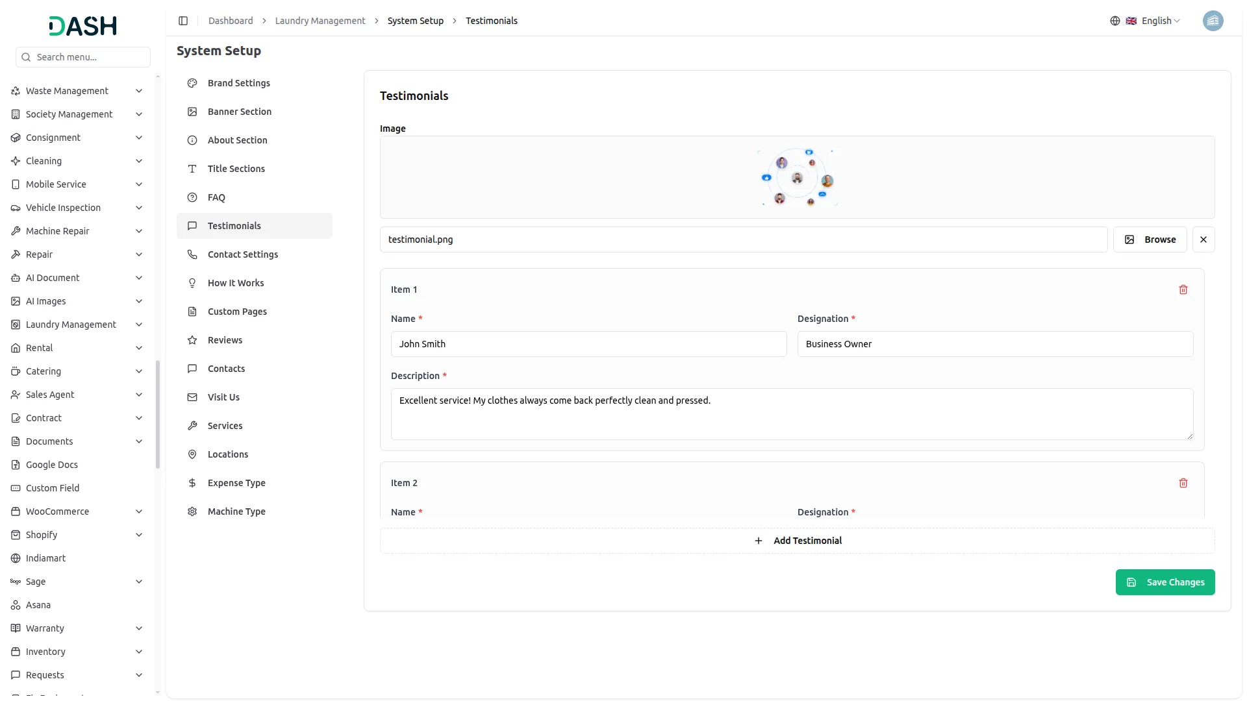Click the Save Changes button
This screenshot has width=1247, height=701.
pos(1165,582)
